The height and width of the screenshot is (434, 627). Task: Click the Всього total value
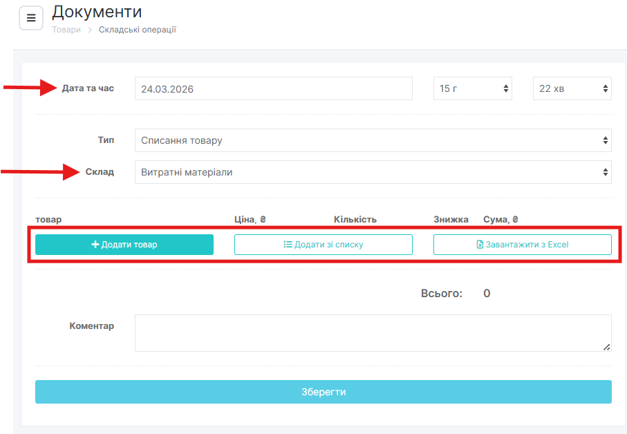487,294
